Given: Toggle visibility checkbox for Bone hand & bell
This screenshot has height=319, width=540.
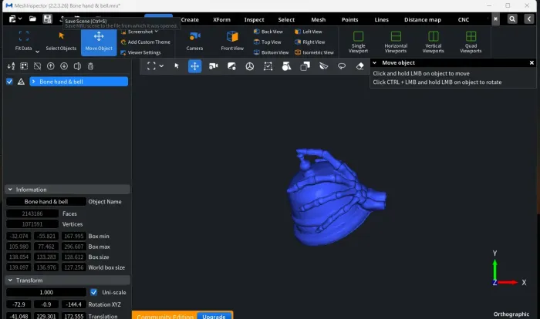Looking at the screenshot, I should click(x=9, y=82).
